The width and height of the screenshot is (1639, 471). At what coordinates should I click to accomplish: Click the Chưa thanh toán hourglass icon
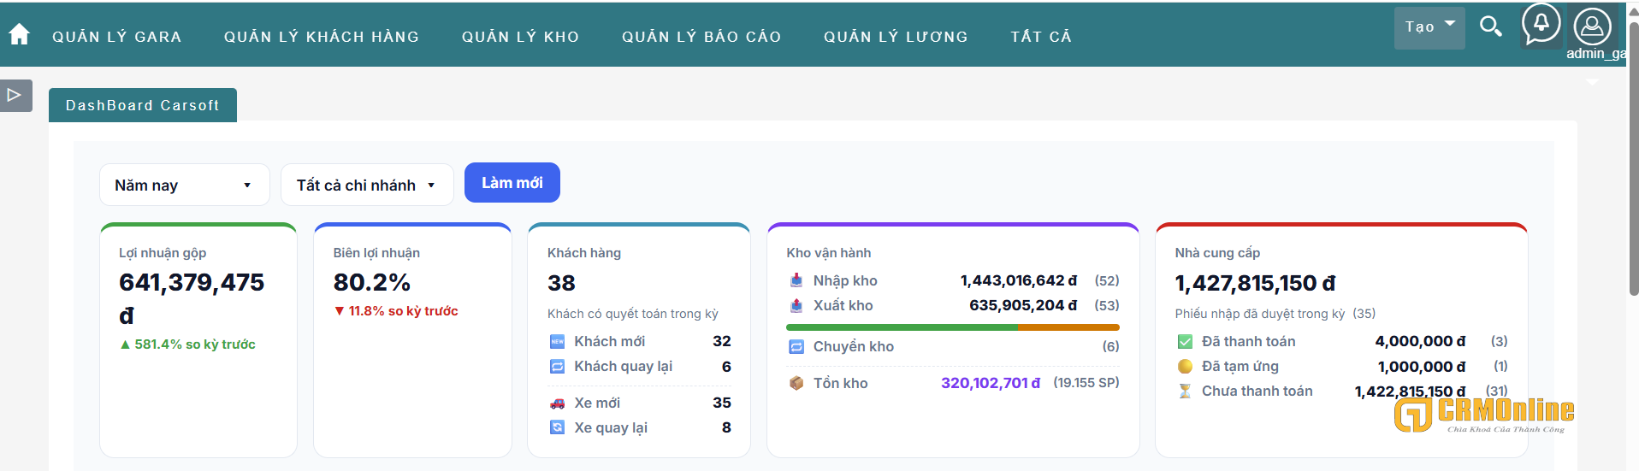click(1185, 391)
